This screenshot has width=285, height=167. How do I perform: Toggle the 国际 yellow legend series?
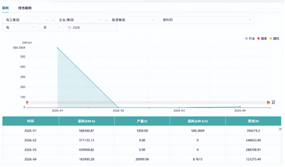click(274, 38)
